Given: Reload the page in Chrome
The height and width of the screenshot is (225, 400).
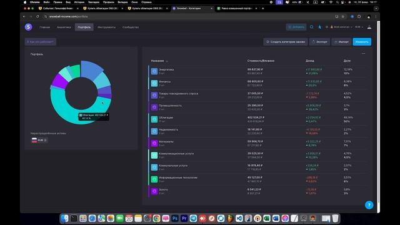Looking at the screenshot, I should point(37,16).
